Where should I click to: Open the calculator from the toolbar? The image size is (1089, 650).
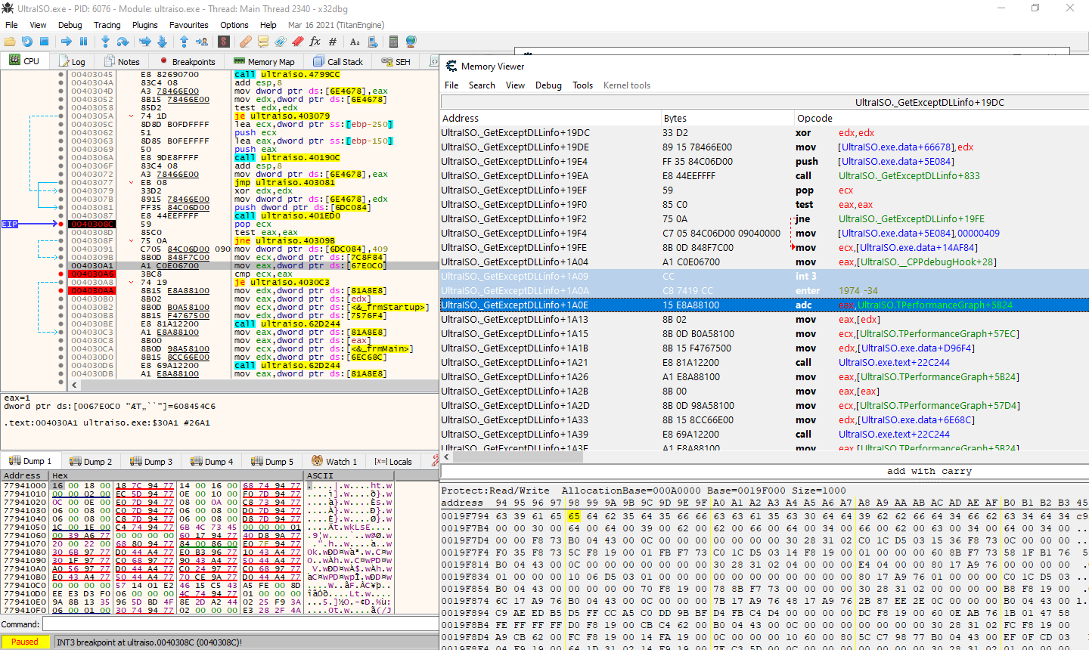(x=394, y=42)
